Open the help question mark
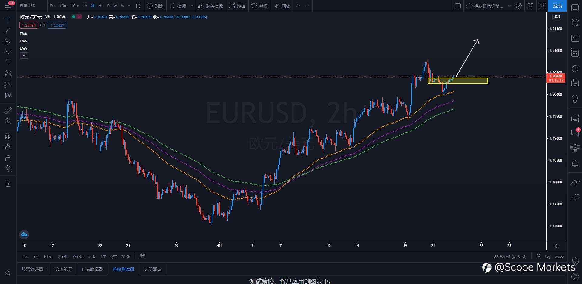Viewport: 582px width, 284px height. (575, 276)
